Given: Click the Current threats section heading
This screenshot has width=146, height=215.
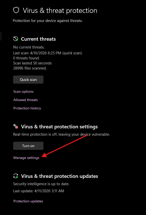Looking at the screenshot, I should tap(38, 39).
